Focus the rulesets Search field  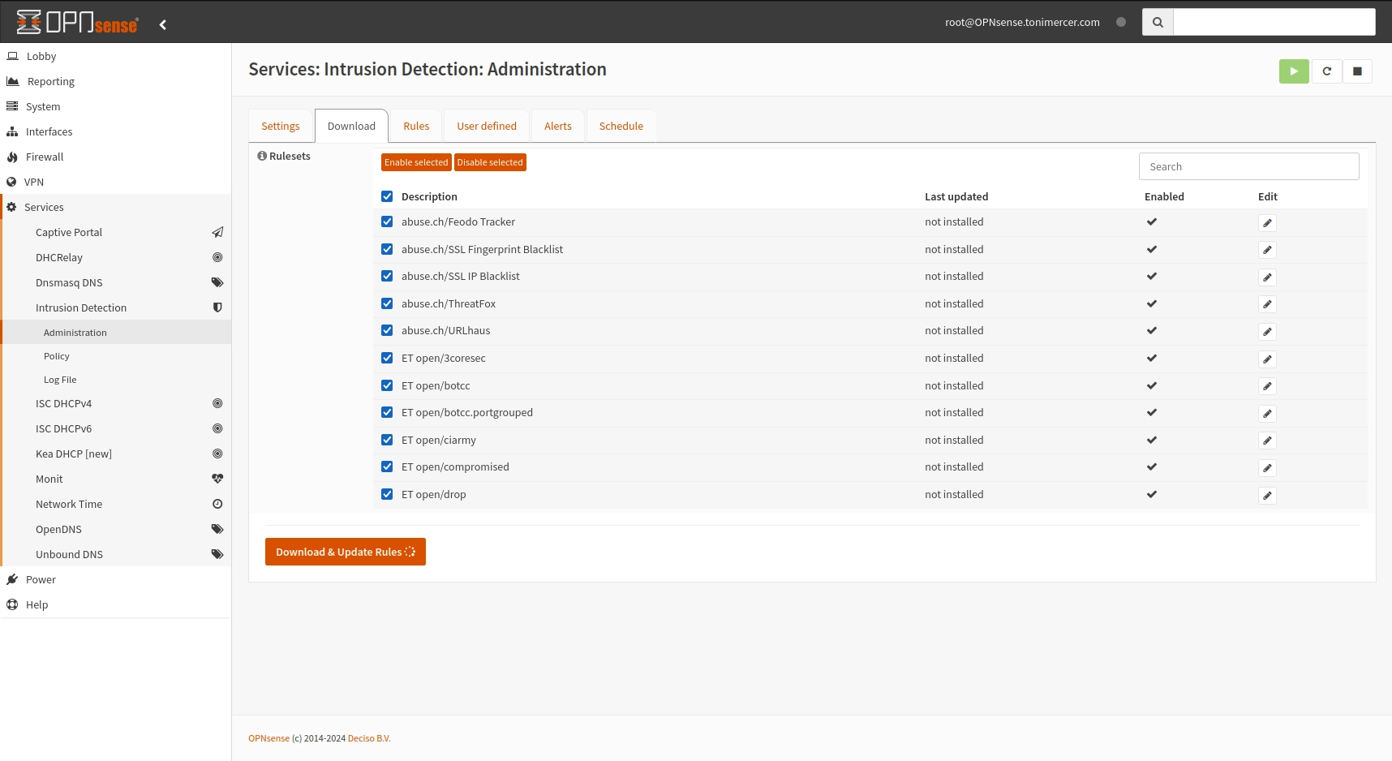pyautogui.click(x=1249, y=166)
